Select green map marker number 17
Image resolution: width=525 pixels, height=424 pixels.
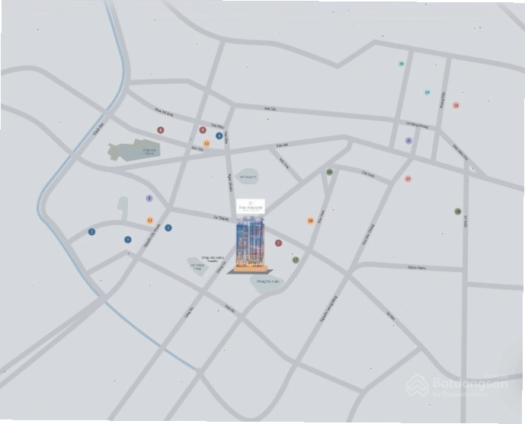point(296,260)
